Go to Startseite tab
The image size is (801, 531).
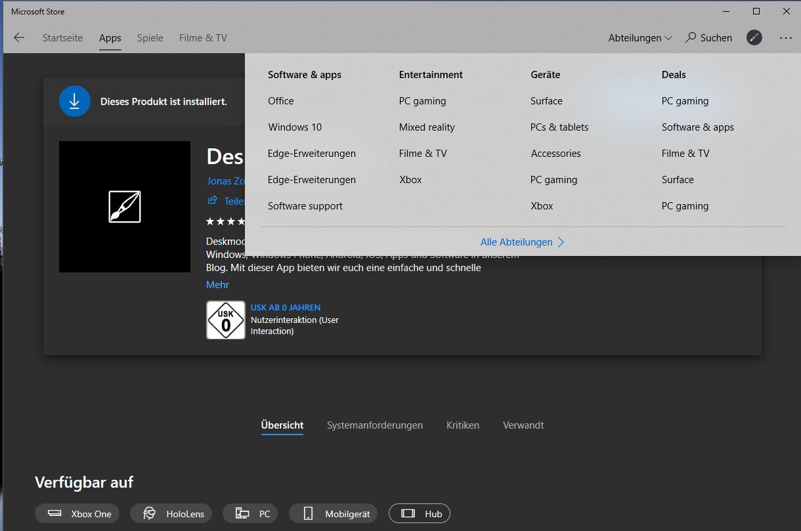click(63, 38)
